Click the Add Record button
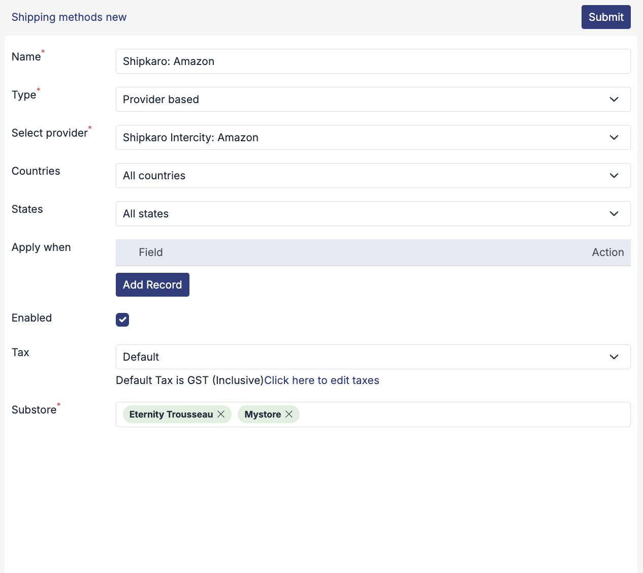This screenshot has height=573, width=643. pyautogui.click(x=152, y=285)
